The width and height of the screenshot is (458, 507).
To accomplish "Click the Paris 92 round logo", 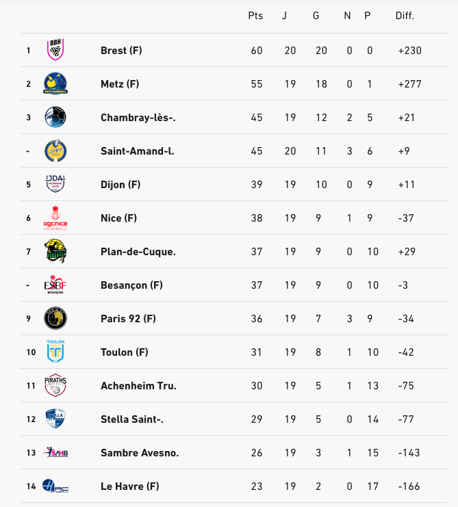I will (x=55, y=318).
